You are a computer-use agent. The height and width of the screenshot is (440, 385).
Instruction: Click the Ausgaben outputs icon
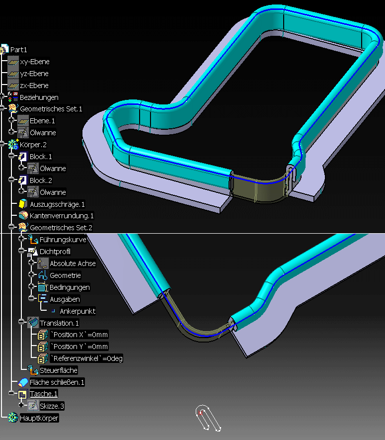(43, 299)
